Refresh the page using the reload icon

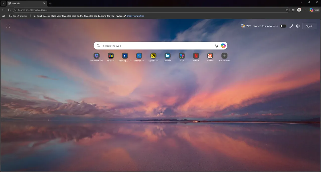point(9,10)
